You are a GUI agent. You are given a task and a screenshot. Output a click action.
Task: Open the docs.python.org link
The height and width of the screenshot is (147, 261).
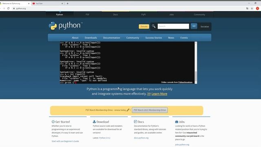pos(141,138)
